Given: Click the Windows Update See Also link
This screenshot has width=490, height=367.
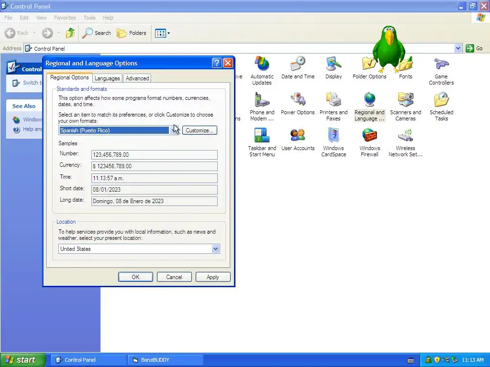Looking at the screenshot, I should point(27,119).
